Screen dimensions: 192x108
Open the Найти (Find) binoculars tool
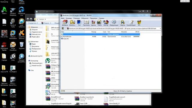[99, 23]
